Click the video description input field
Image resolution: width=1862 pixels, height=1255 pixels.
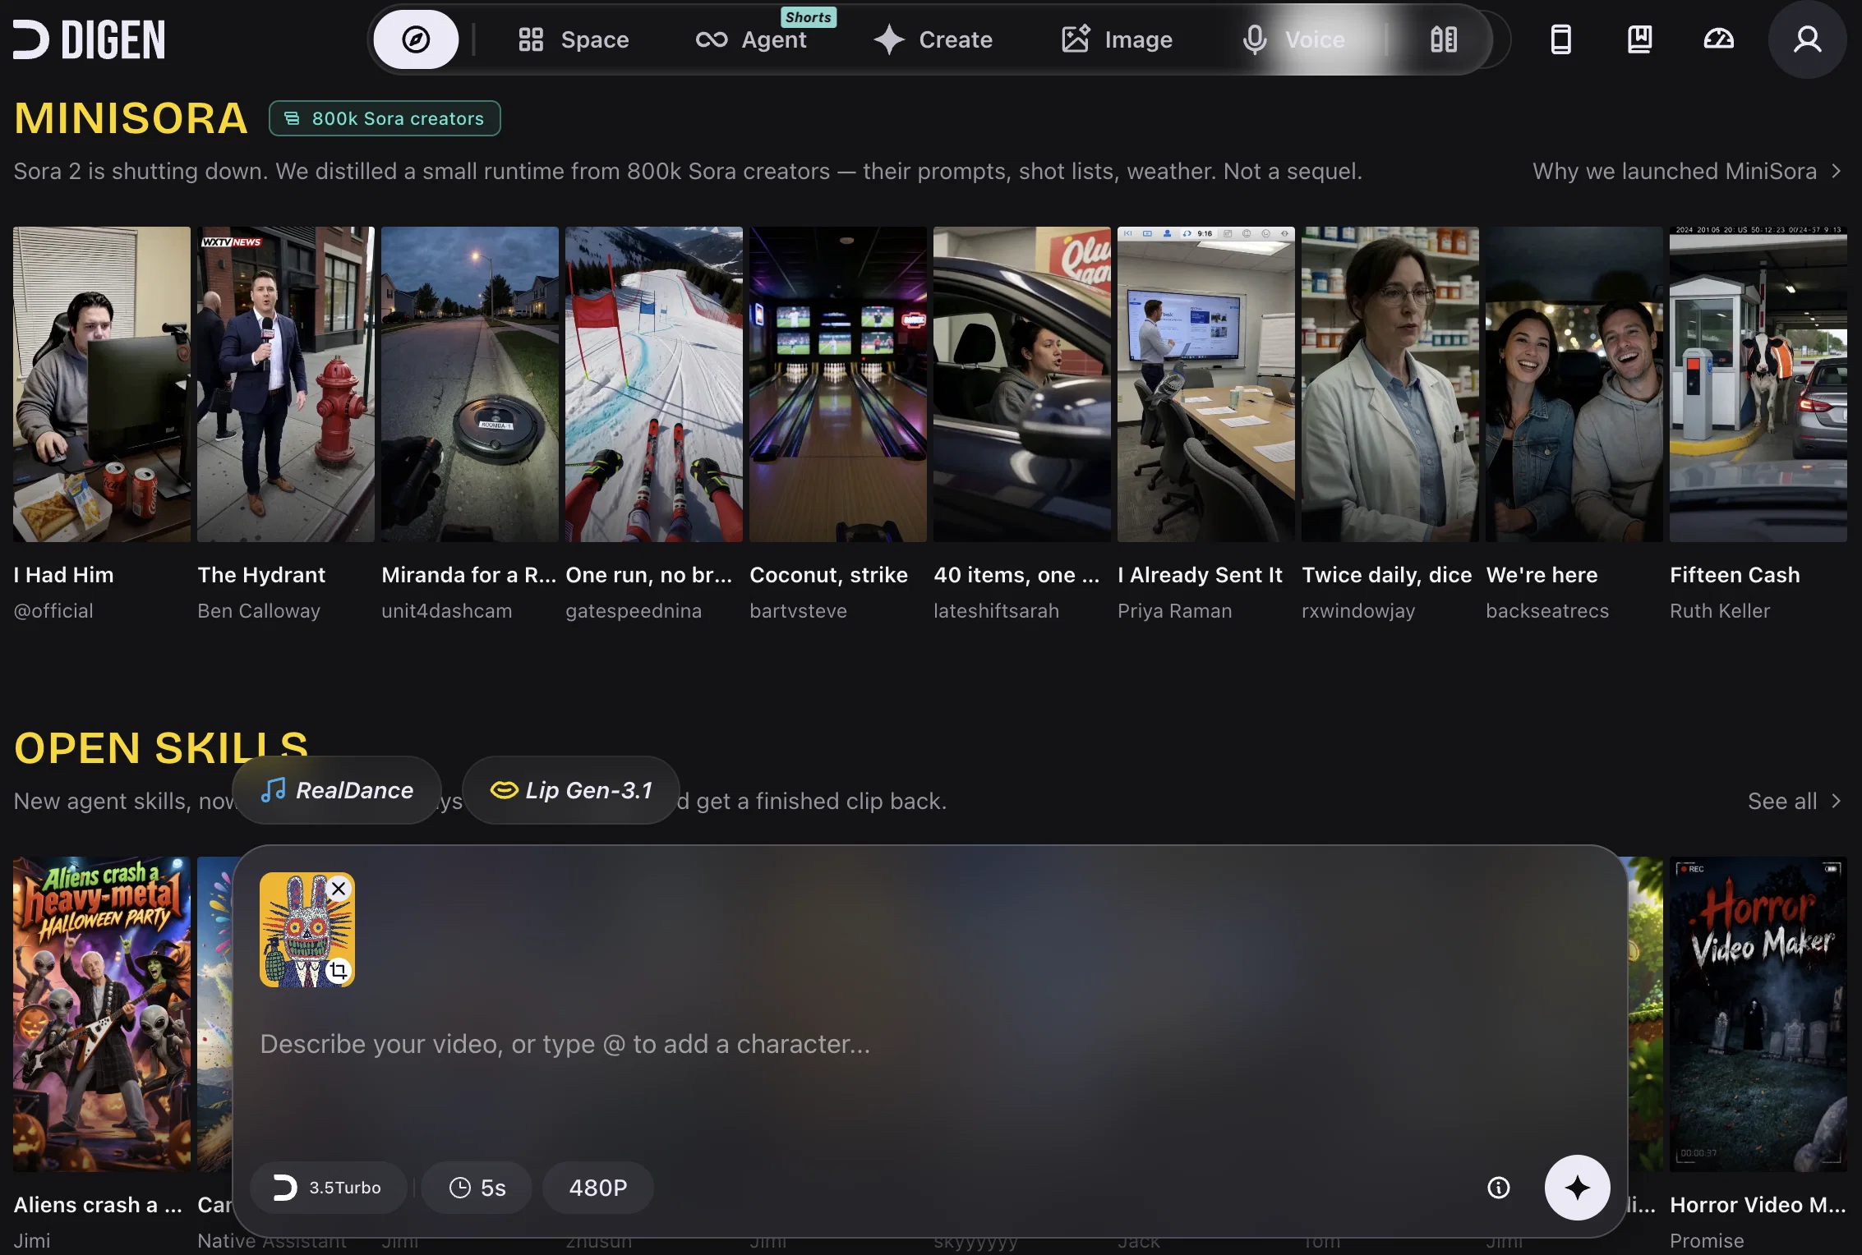coord(929,1044)
